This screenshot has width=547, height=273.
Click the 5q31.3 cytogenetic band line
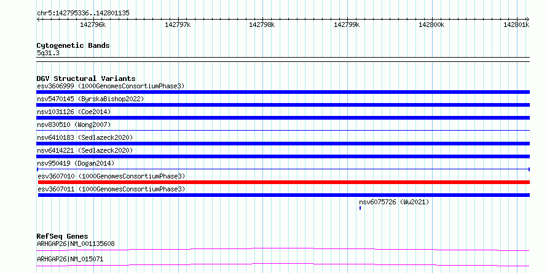click(x=283, y=60)
